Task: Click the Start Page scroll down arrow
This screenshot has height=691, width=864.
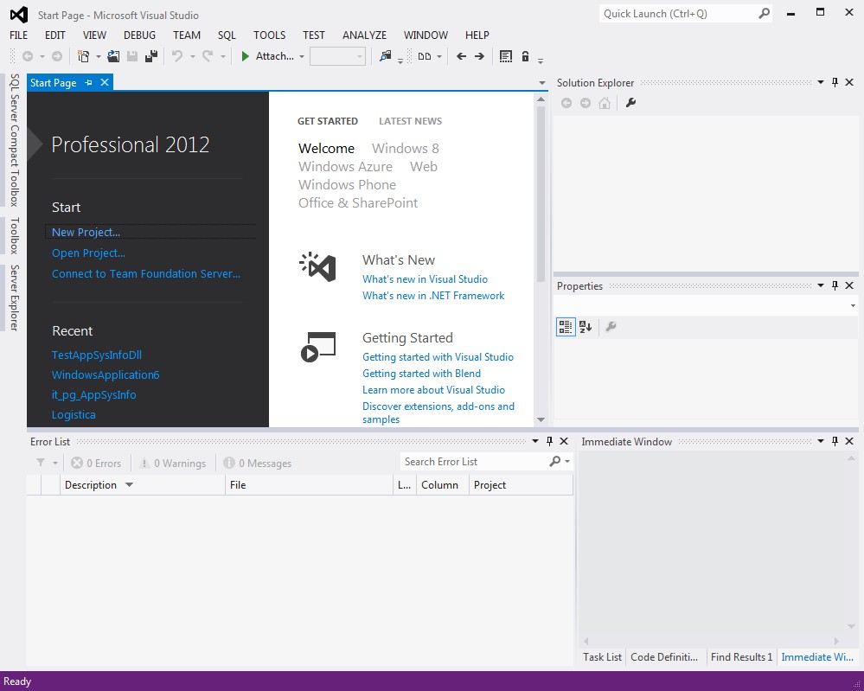Action: pyautogui.click(x=541, y=419)
